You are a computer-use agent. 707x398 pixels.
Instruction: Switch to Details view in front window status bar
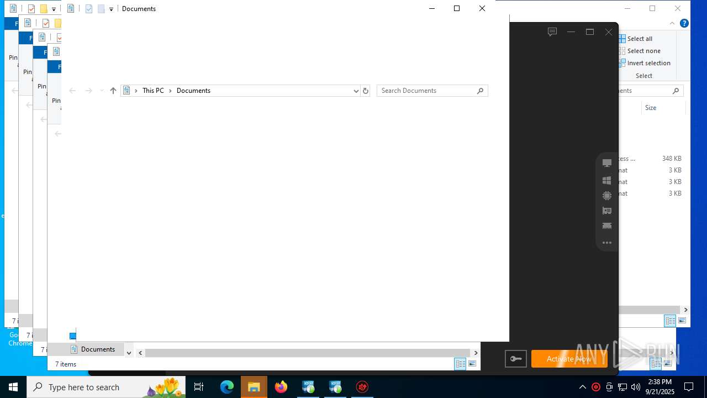460,364
